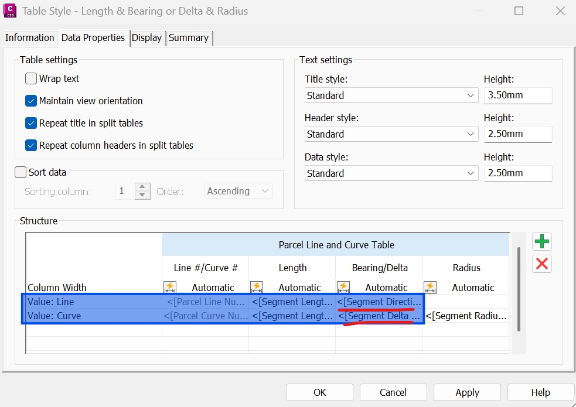The width and height of the screenshot is (576, 407).
Task: Maximize the Table Style dialog window
Action: click(519, 11)
